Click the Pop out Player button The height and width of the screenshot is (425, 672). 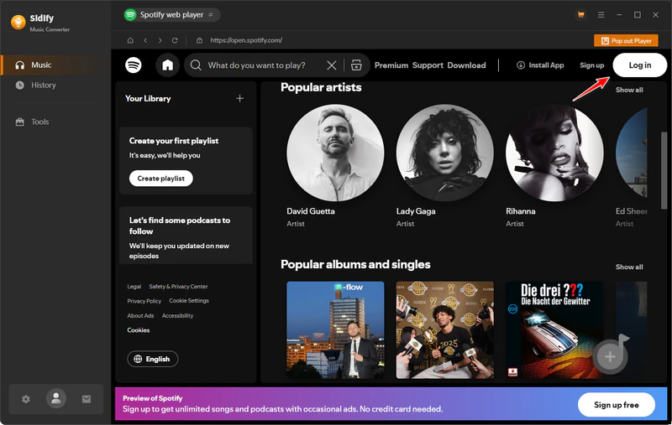tap(626, 40)
